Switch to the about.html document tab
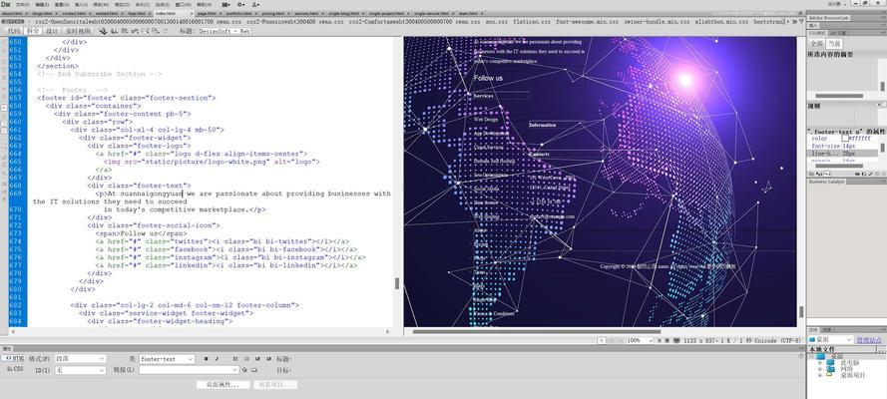Viewport: 887px width, 399px height. 12,13
